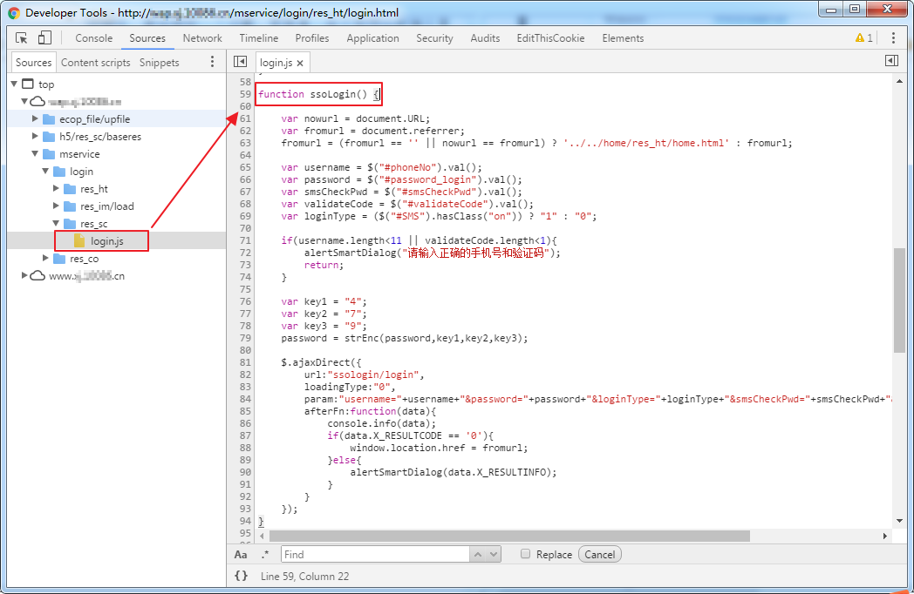Toggle the debugger sidebar panel icon
This screenshot has width=914, height=594.
point(892,61)
